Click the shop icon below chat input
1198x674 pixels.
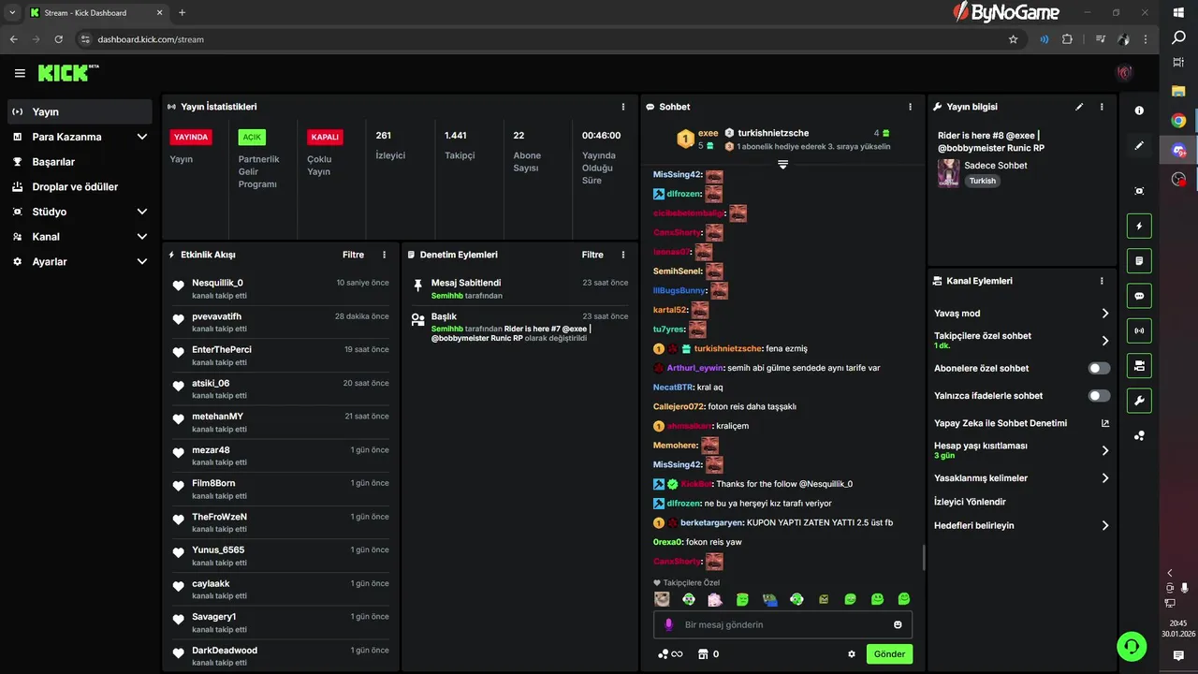click(704, 654)
